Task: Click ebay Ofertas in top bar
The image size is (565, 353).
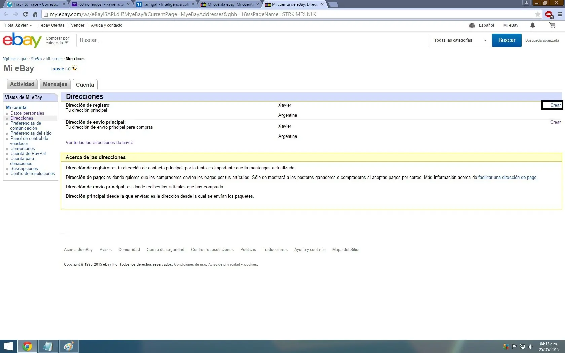Action: [52, 25]
